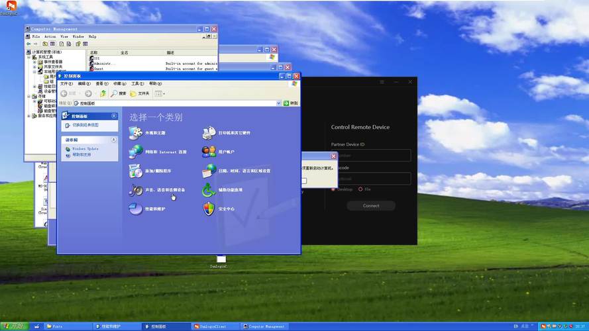The image size is (589, 331).
Task: Switch to Computer Management taskbar button
Action: [x=264, y=326]
